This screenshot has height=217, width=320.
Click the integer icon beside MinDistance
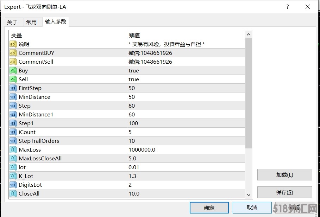13,97
